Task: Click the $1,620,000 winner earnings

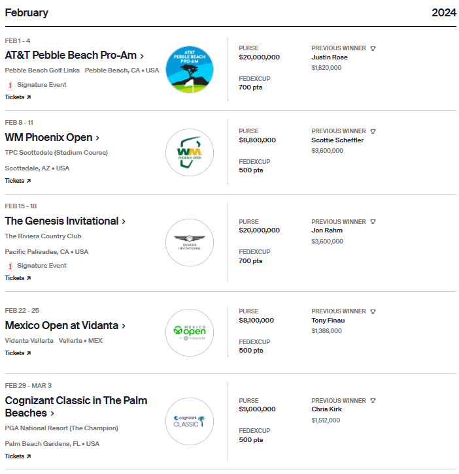Action: (326, 68)
